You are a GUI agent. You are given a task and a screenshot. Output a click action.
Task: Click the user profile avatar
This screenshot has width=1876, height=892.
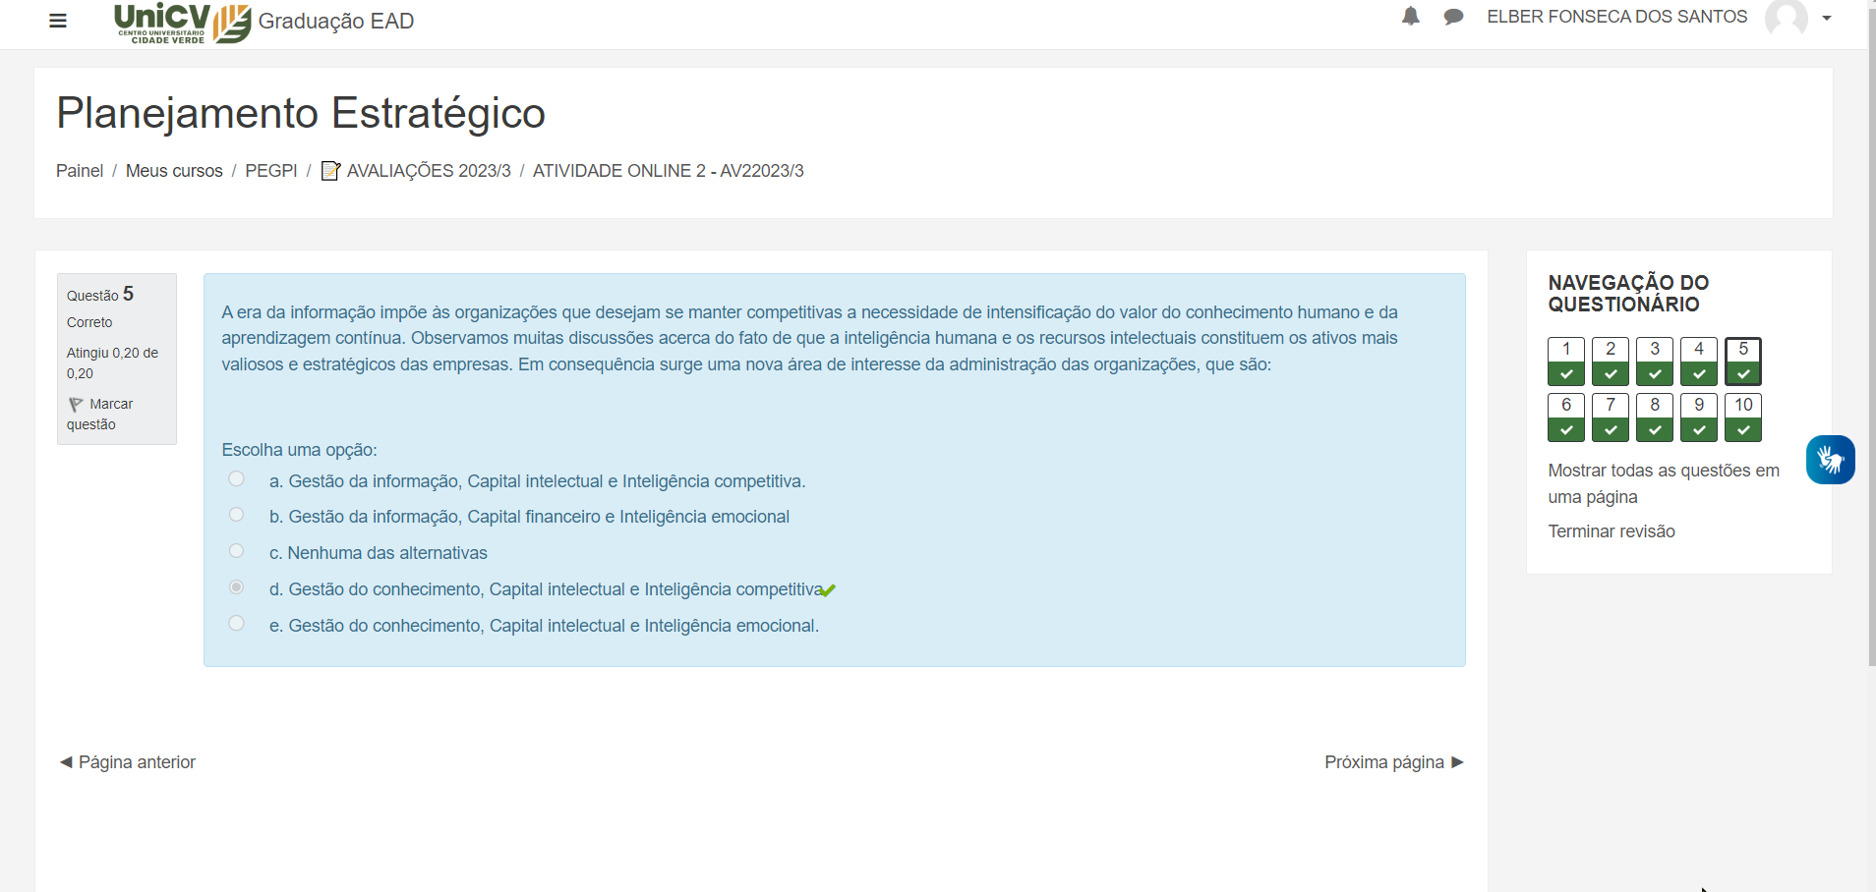pos(1786,18)
